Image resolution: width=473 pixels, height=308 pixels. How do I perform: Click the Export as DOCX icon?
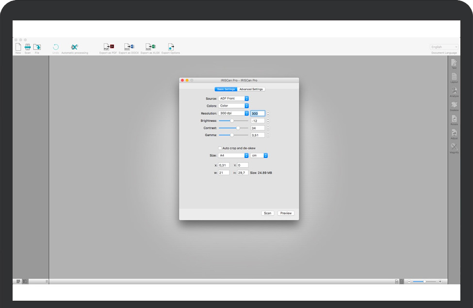pos(129,47)
